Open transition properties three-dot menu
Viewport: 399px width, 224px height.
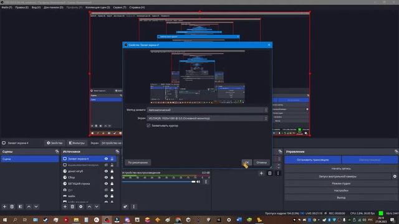(278, 174)
